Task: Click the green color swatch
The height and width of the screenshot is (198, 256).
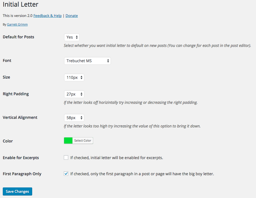Action: coord(68,141)
